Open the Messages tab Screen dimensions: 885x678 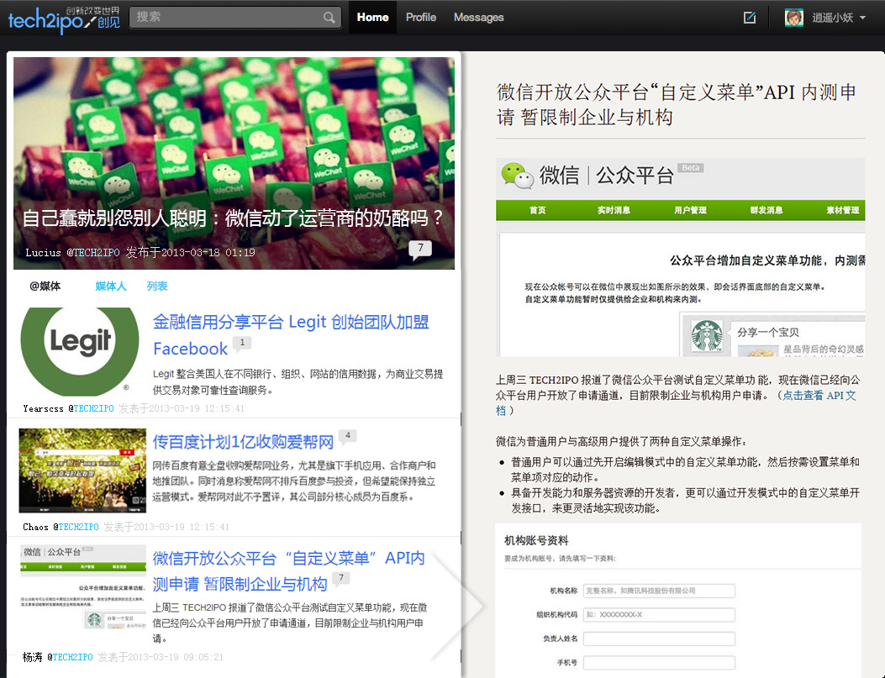pyautogui.click(x=478, y=18)
